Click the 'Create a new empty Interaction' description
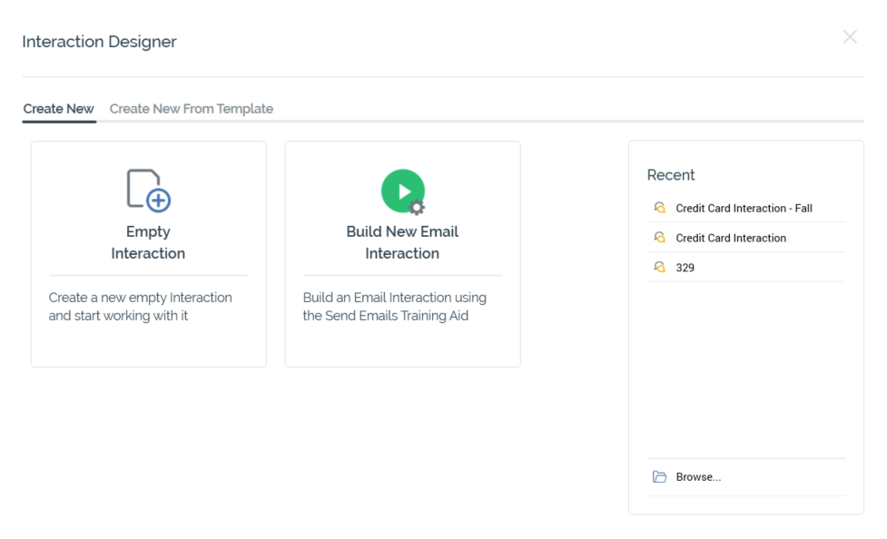 coord(140,307)
